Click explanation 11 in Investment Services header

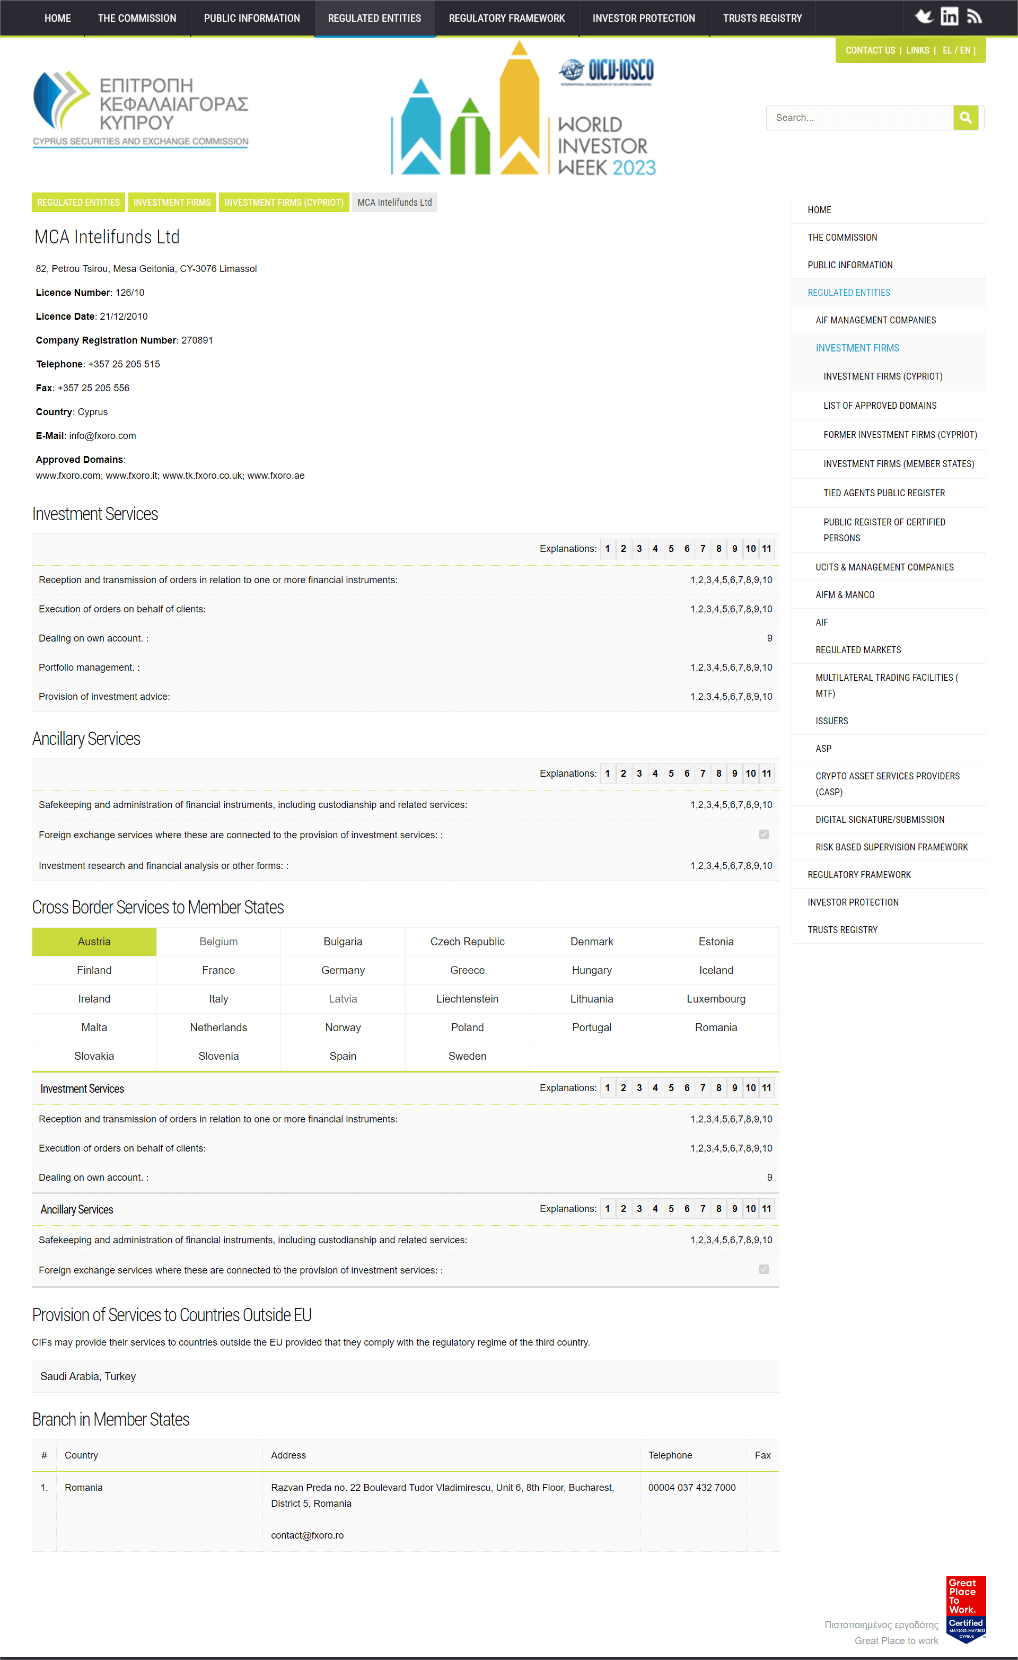(766, 548)
